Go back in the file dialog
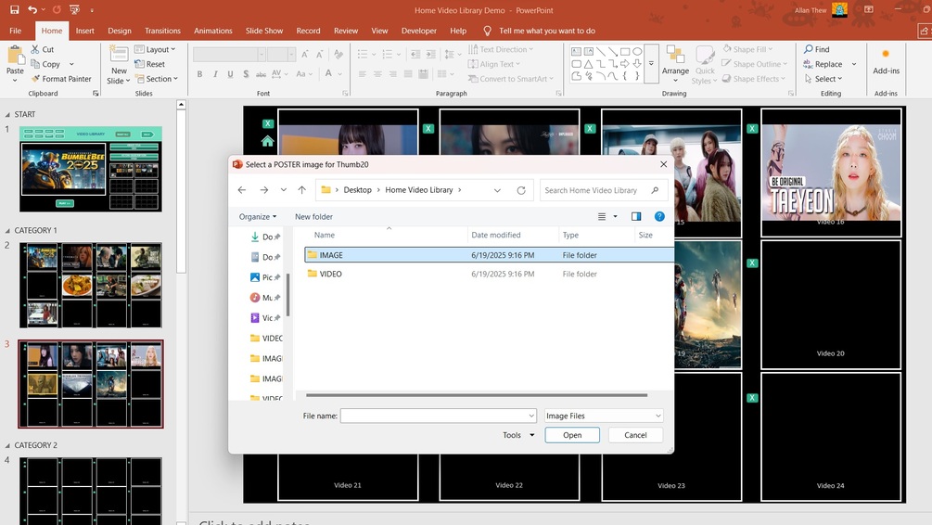Image resolution: width=932 pixels, height=525 pixels. tap(242, 189)
